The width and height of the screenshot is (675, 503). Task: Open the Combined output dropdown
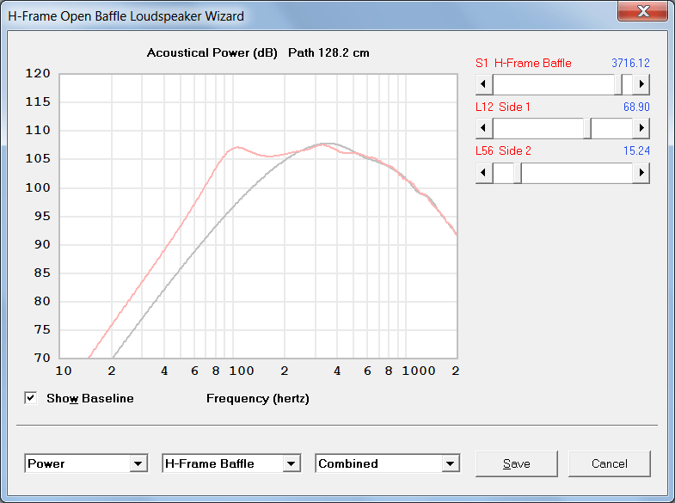coord(450,463)
